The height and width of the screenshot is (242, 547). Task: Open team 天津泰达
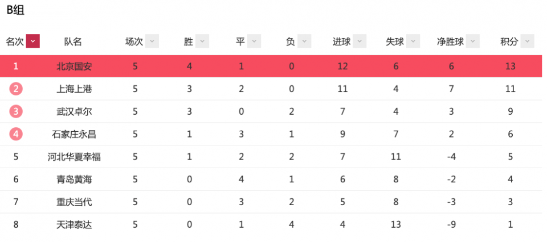pyautogui.click(x=74, y=224)
